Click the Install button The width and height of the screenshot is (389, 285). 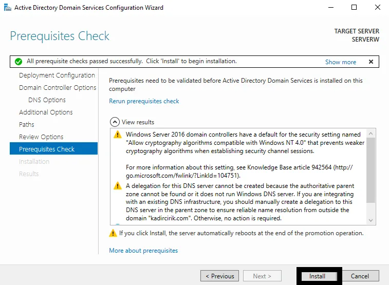tap(319, 276)
